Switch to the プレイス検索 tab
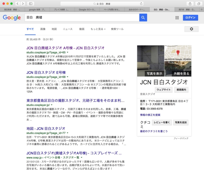Image resolution: width=204 pixels, height=170 pixels. pos(62,9)
